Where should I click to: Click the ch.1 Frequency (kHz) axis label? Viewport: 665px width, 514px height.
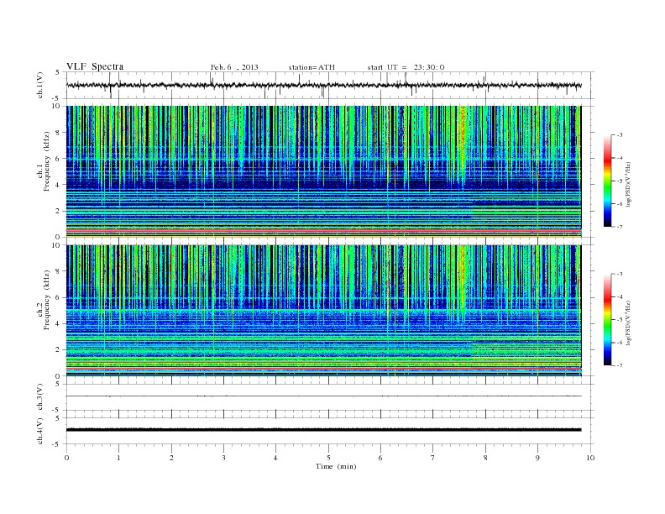tap(44, 171)
